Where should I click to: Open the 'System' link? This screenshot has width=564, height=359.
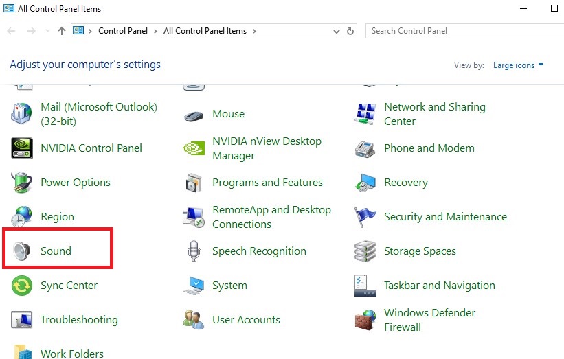(x=229, y=286)
